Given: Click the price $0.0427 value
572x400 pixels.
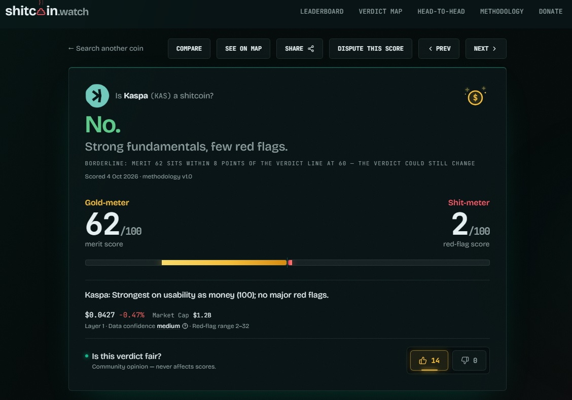Looking at the screenshot, I should [x=99, y=315].
